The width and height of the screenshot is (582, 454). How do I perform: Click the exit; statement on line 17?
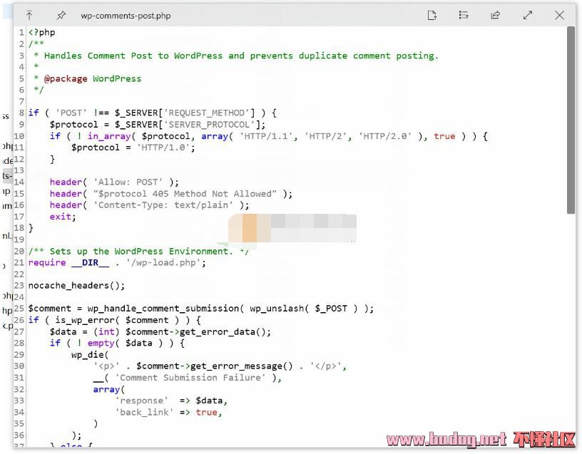(62, 217)
